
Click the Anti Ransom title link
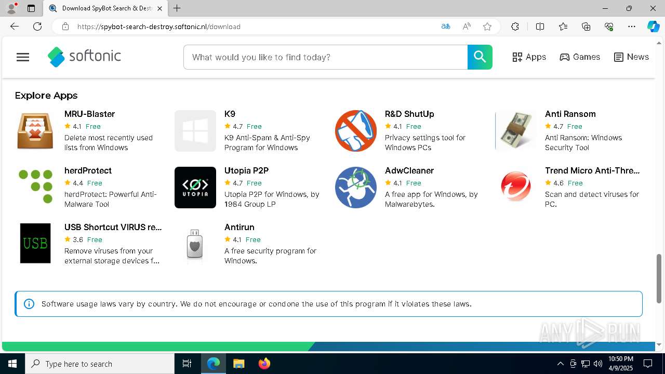coord(570,114)
